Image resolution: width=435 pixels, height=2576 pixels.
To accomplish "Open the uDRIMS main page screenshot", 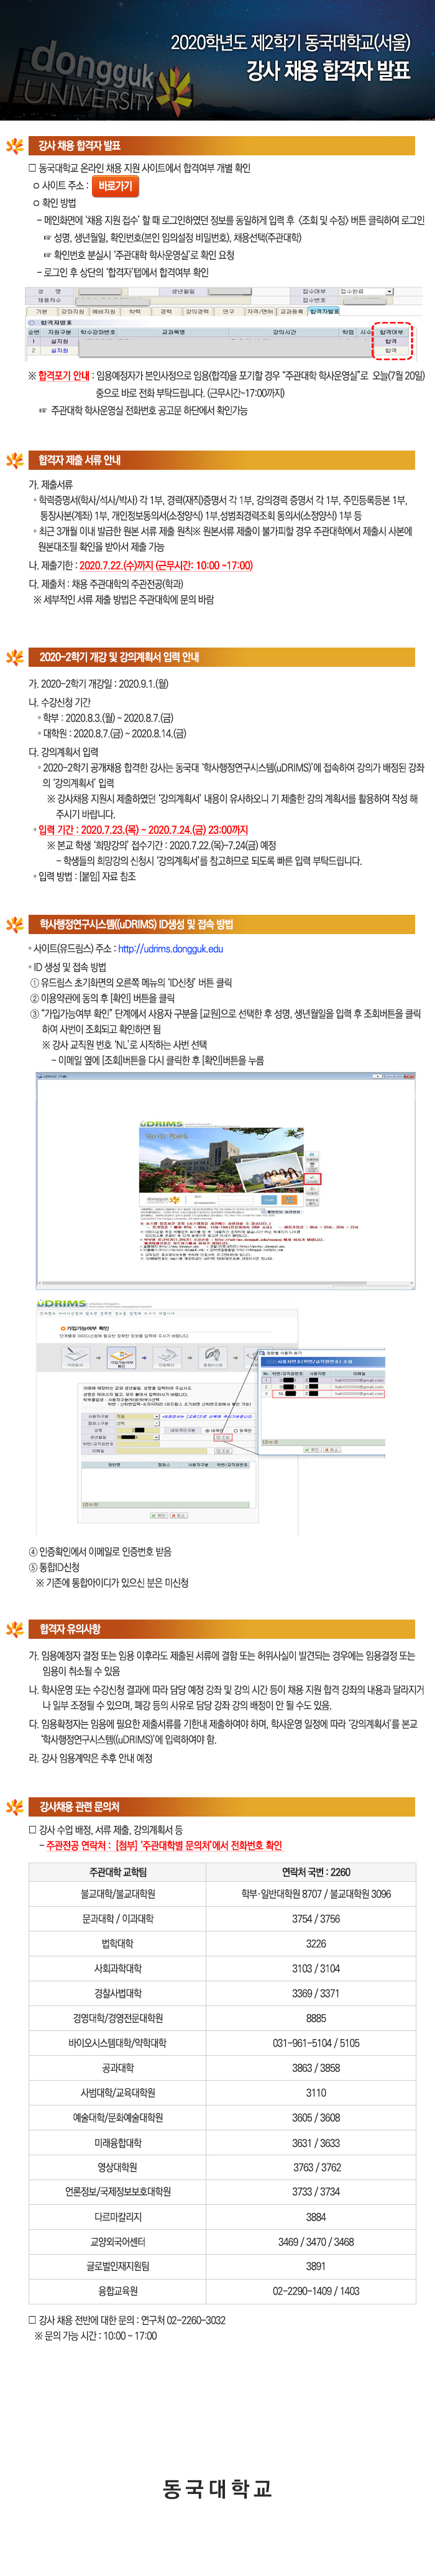I will click(225, 1181).
